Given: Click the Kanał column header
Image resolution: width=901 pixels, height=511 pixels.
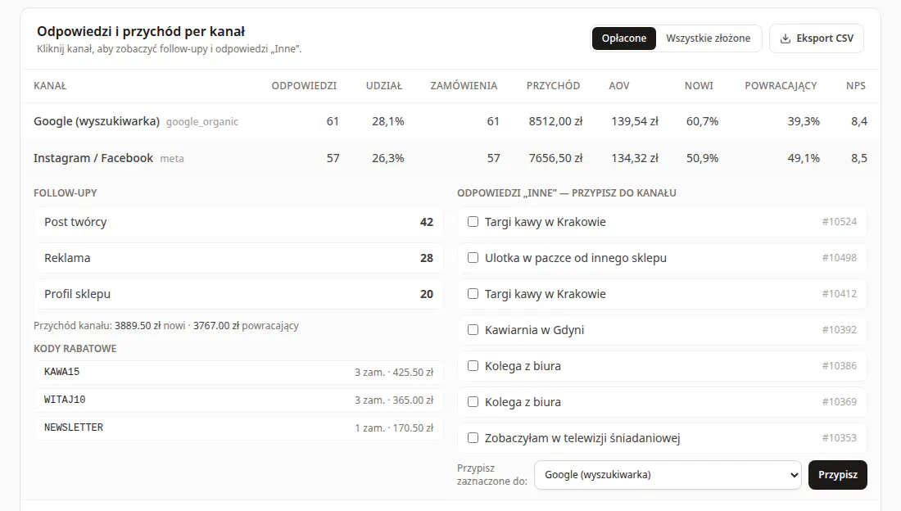Looking at the screenshot, I should point(50,86).
